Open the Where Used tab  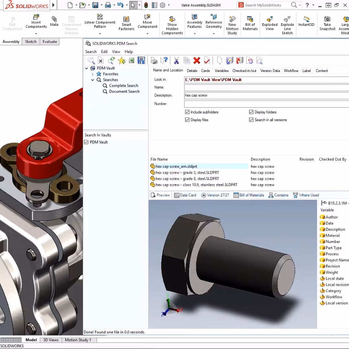tap(306, 195)
